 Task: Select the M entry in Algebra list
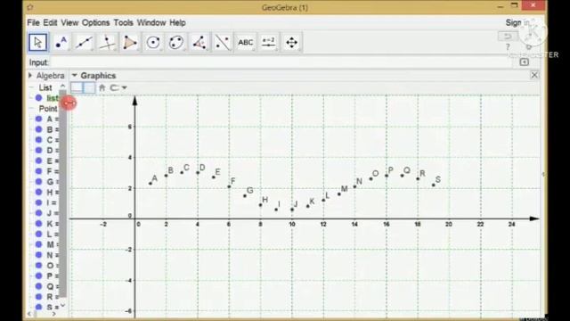[53, 244]
